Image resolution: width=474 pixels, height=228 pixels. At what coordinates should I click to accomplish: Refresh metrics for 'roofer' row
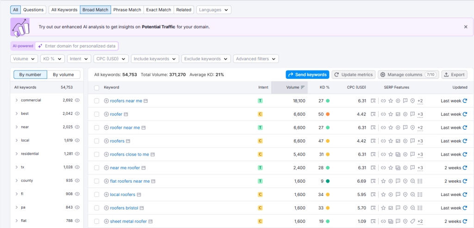465,114
